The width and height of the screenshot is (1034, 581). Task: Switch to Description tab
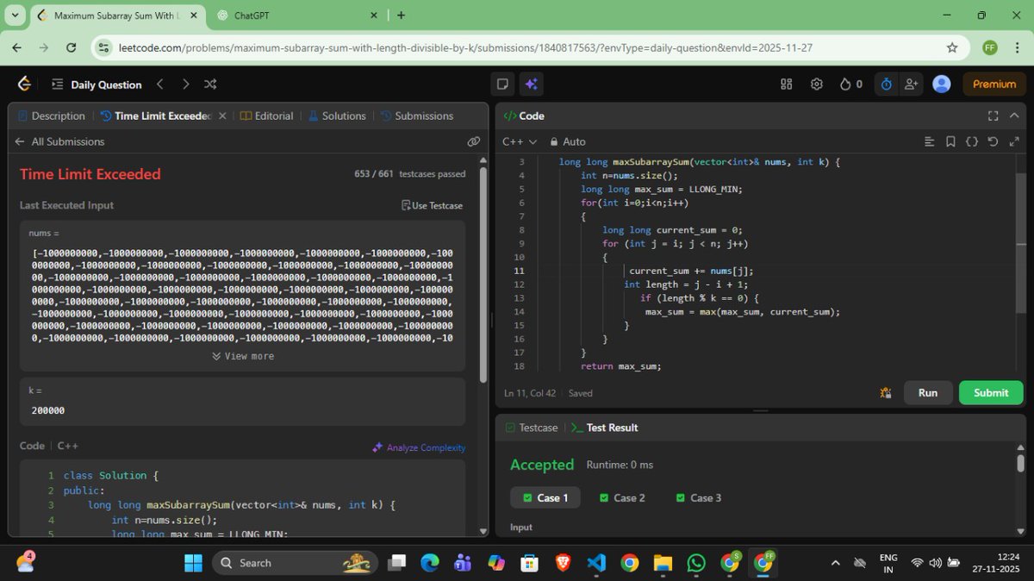click(51, 116)
